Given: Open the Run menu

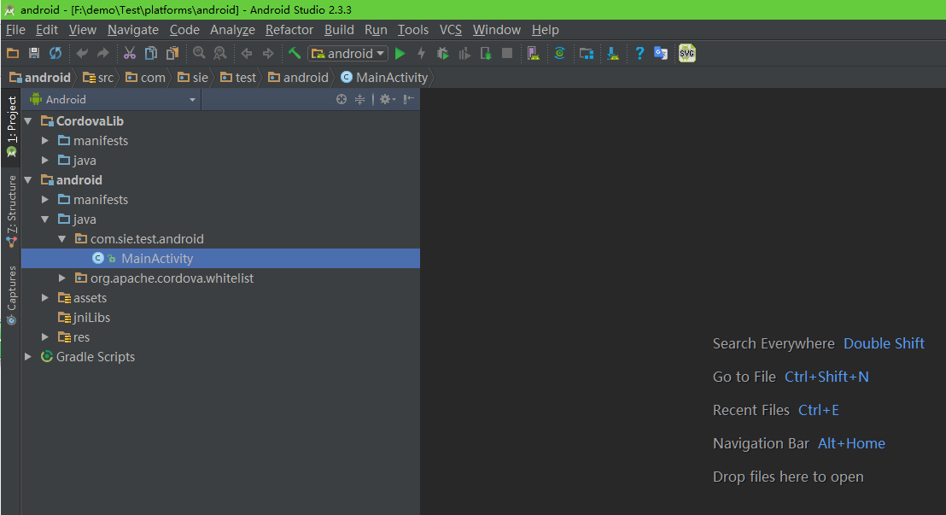Looking at the screenshot, I should tap(376, 30).
